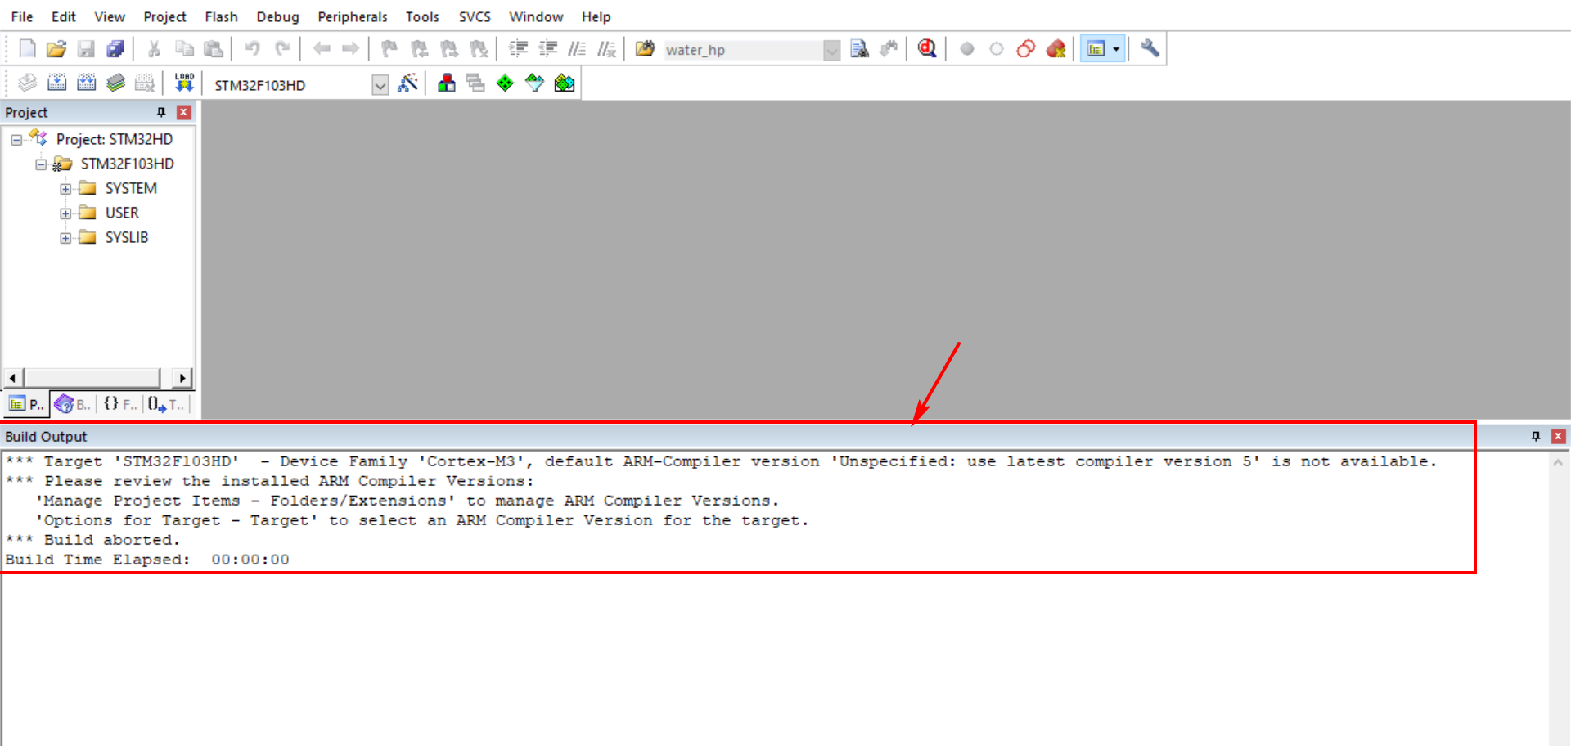
Task: Expand the SYSTEM folder in project tree
Action: [65, 189]
